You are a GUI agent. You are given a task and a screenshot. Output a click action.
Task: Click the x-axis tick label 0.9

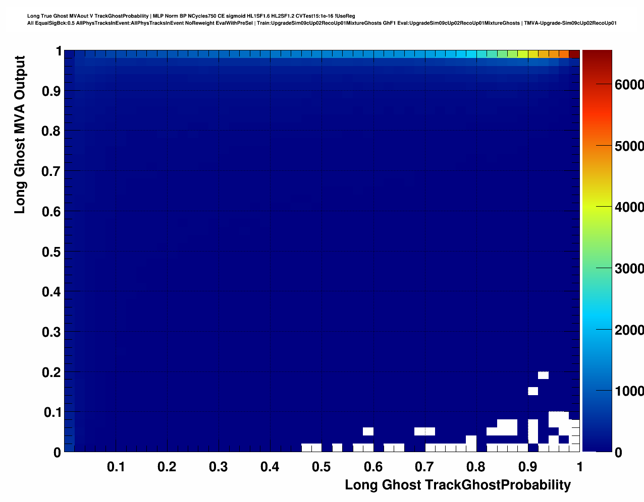pos(528,467)
